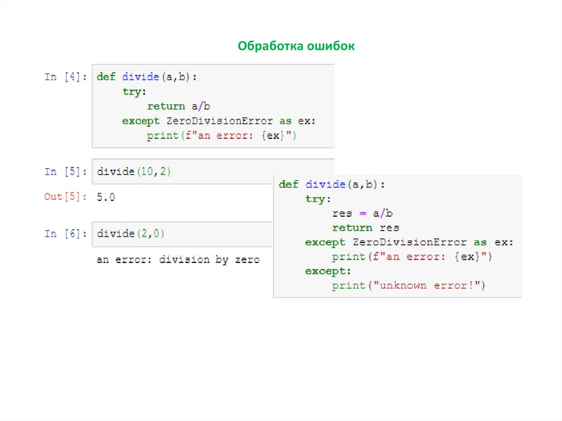
Task: Click "def divide(a,b):" in the overlapping code block
Action: pyautogui.click(x=332, y=184)
